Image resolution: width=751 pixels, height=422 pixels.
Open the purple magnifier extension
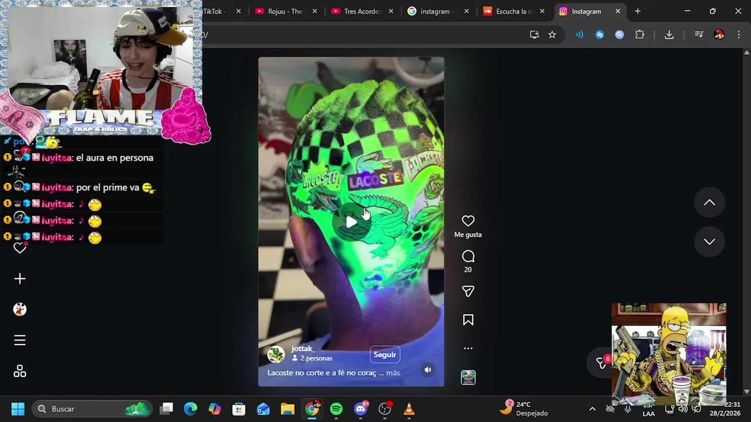point(620,35)
